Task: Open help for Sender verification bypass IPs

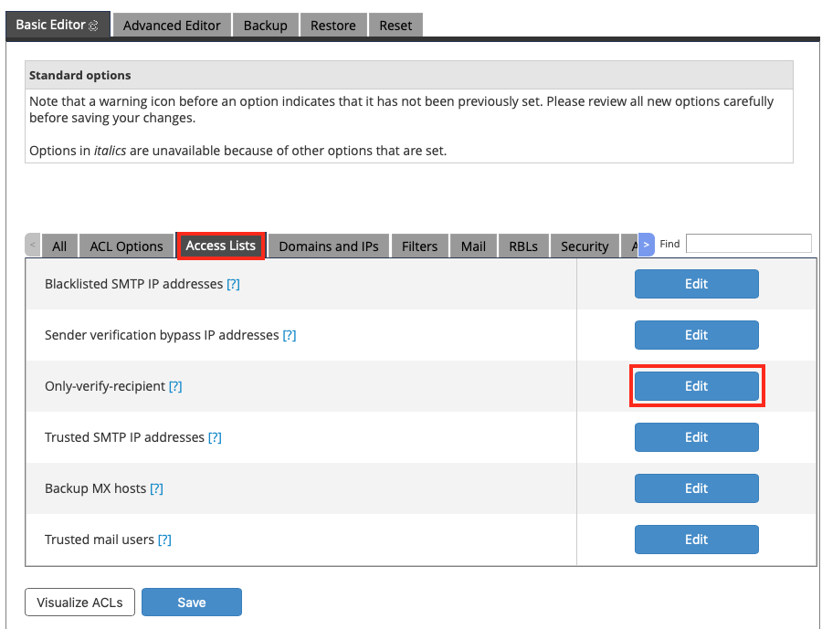Action: pyautogui.click(x=289, y=335)
